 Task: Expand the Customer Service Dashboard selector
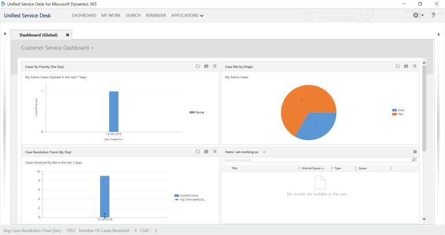(92, 48)
